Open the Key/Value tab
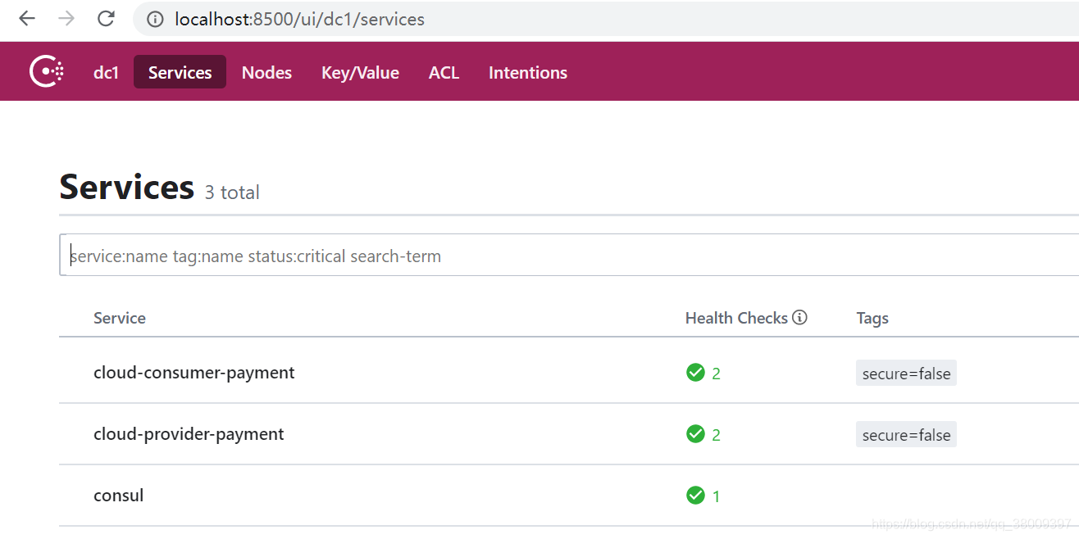Image resolution: width=1079 pixels, height=539 pixels. point(360,72)
